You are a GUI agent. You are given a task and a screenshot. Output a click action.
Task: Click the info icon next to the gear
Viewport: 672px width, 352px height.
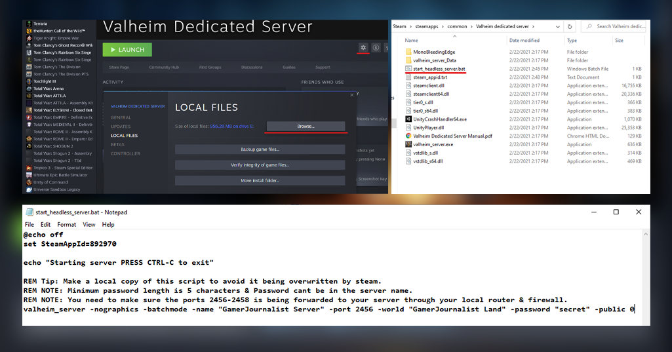pos(376,48)
